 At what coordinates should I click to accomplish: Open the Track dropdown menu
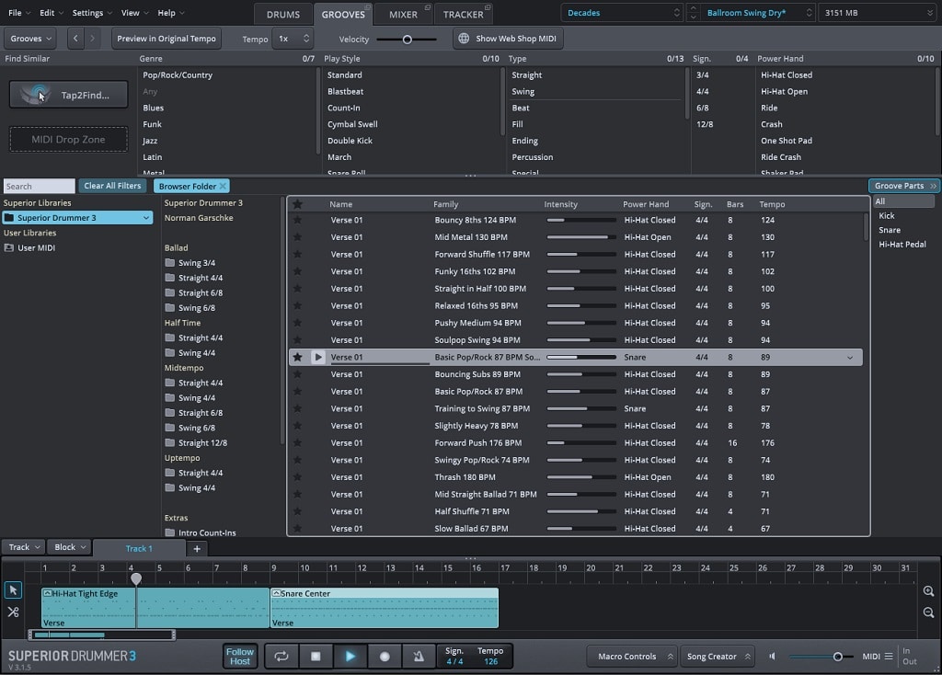23,547
